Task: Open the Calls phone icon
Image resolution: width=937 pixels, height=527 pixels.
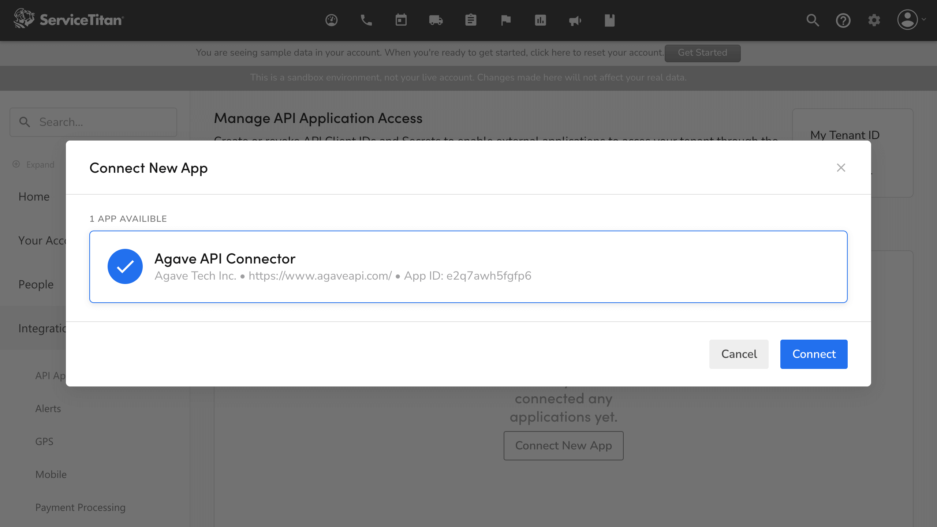Action: [366, 20]
